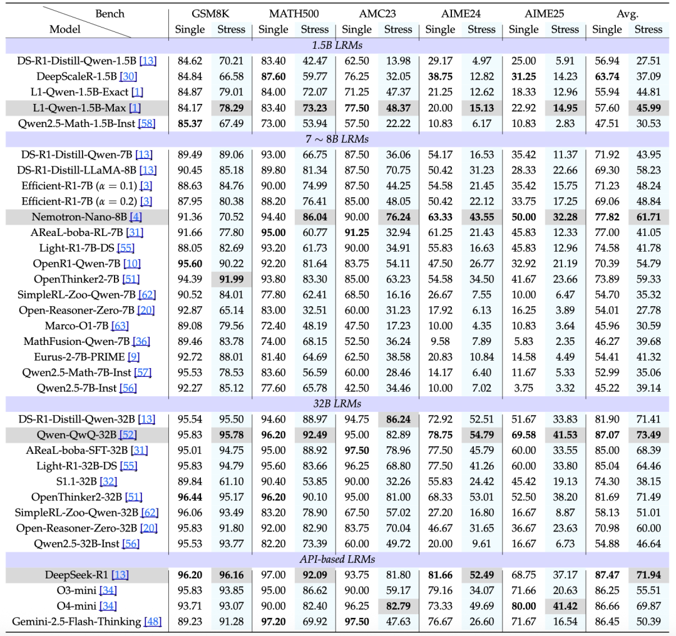Select the 82.79 value on O4-mini row
The width and height of the screenshot is (676, 636).
click(x=398, y=606)
